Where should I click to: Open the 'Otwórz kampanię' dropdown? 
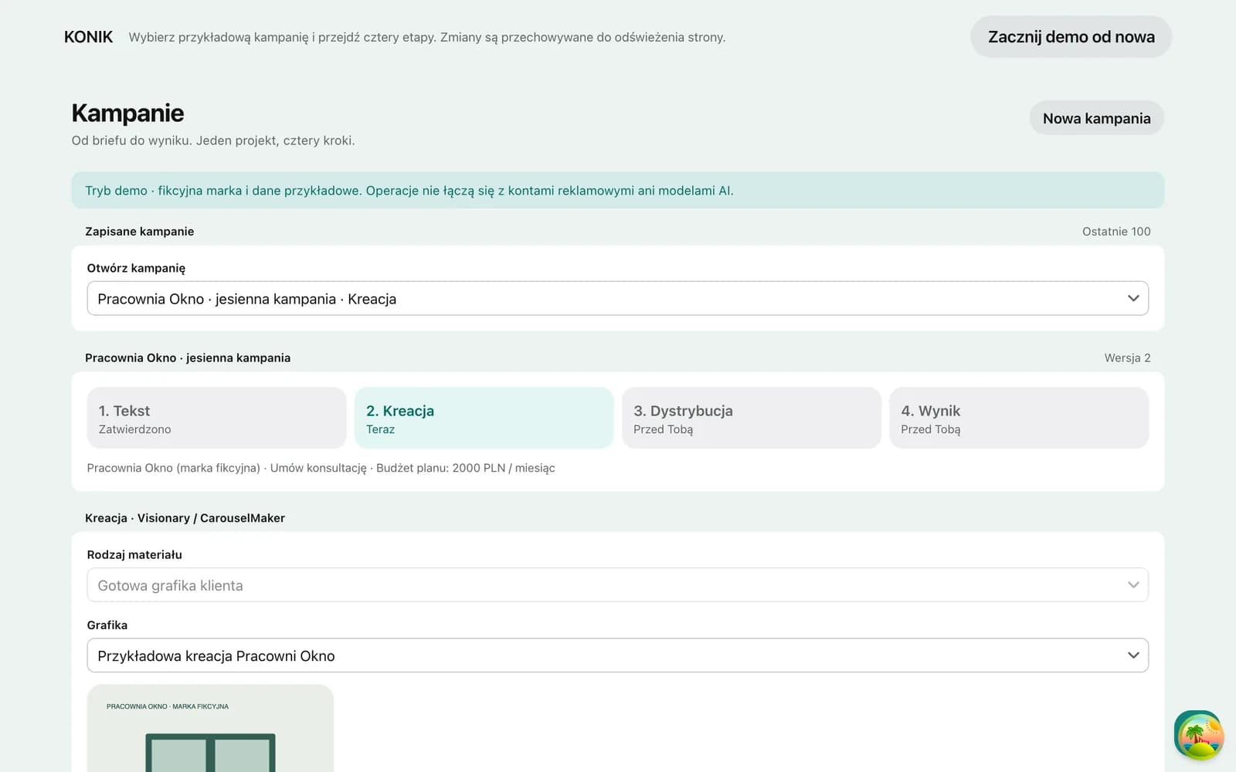[617, 299]
